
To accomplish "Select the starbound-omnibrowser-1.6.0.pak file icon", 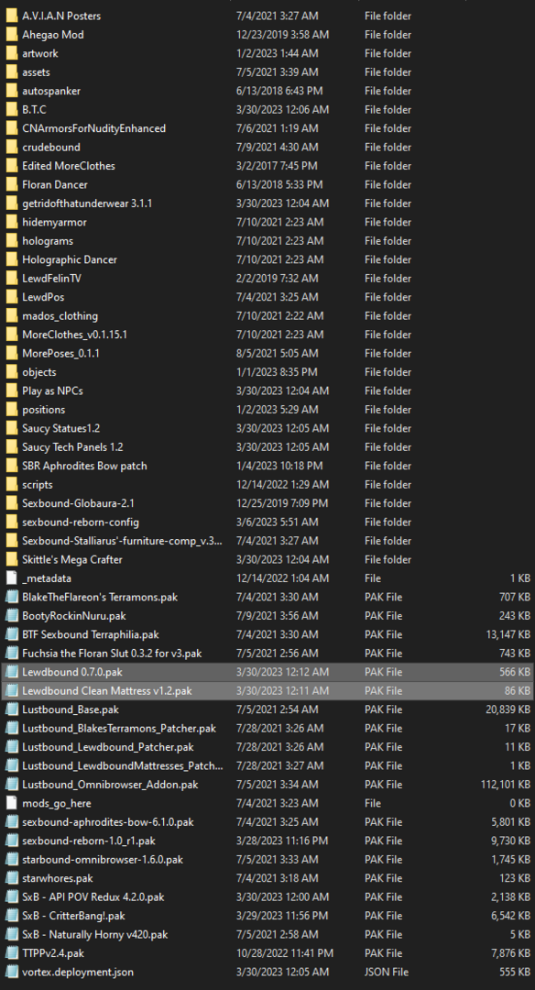I will tap(11, 859).
